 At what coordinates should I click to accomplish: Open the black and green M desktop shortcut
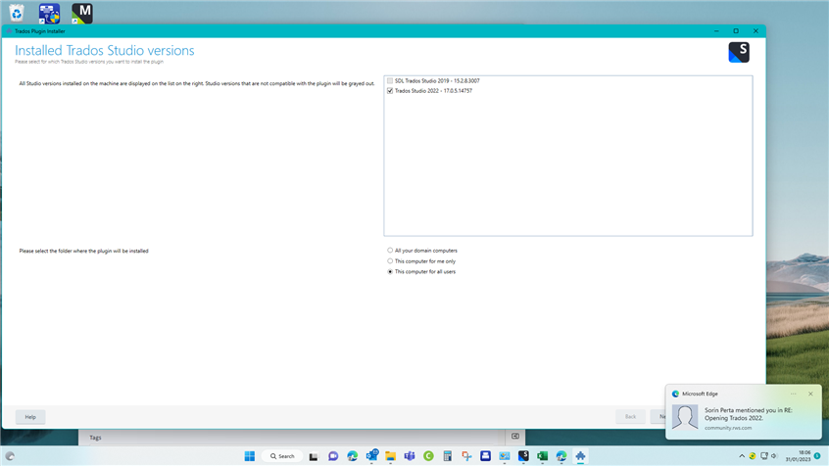[x=82, y=13]
